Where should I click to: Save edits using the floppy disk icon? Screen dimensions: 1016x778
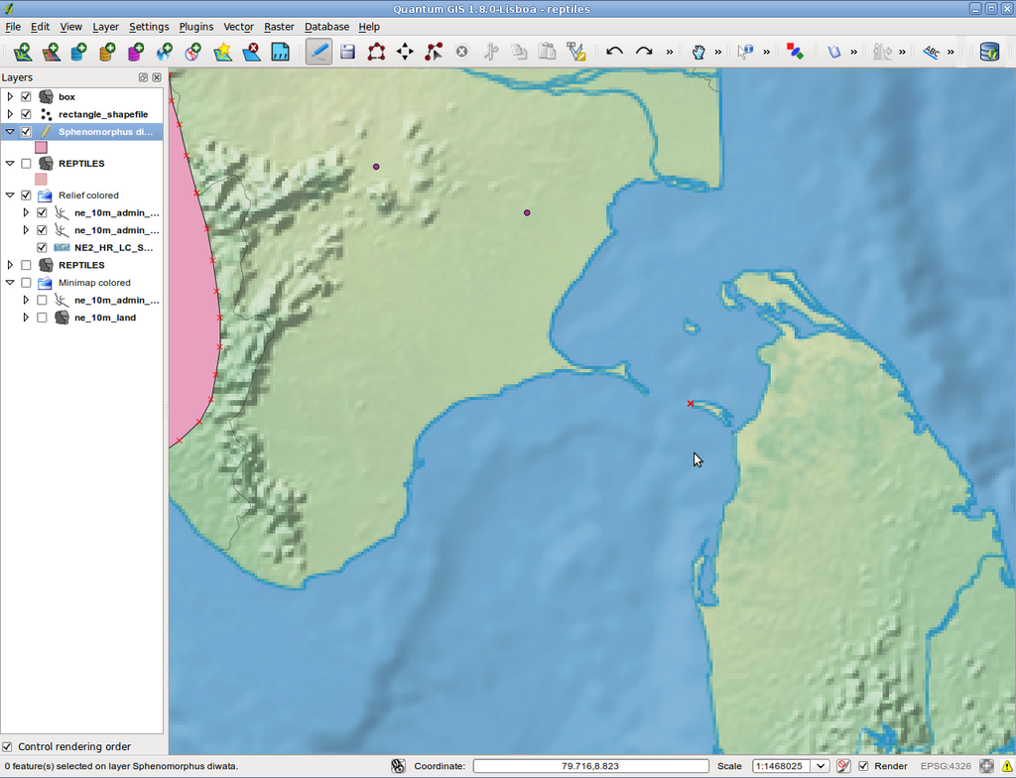pyautogui.click(x=347, y=52)
